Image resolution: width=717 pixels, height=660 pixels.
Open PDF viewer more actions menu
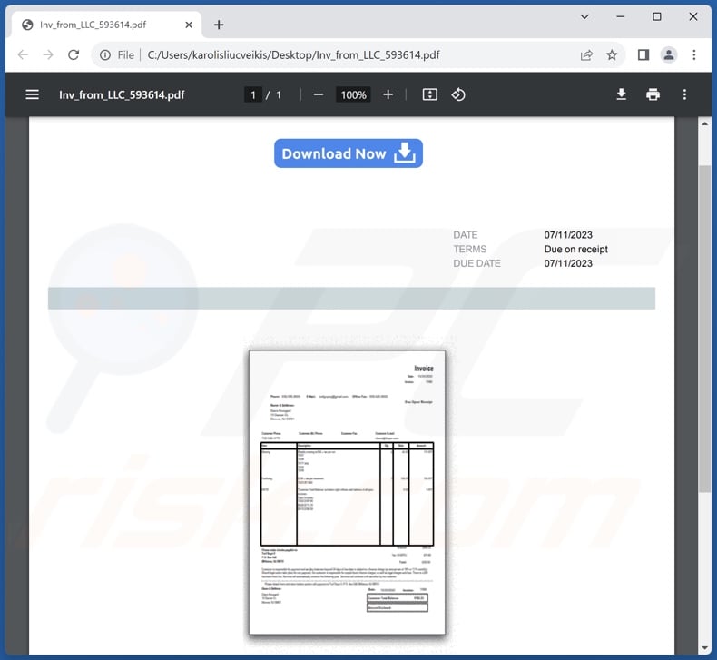point(684,94)
